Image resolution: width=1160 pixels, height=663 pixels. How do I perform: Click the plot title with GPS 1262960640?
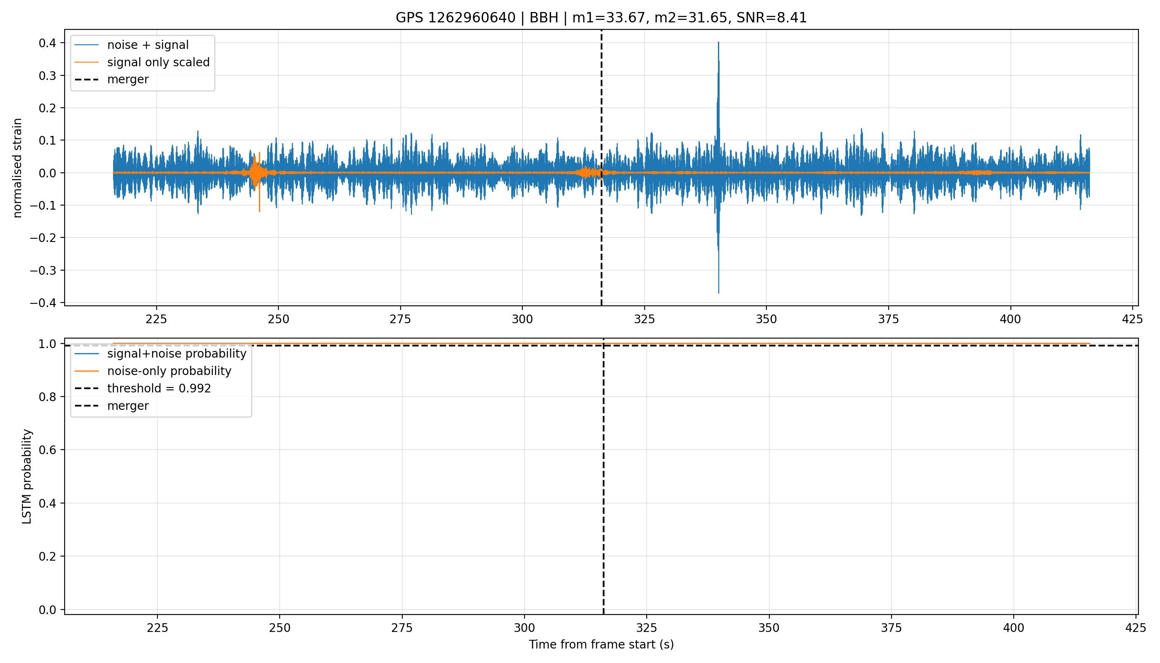tap(601, 18)
